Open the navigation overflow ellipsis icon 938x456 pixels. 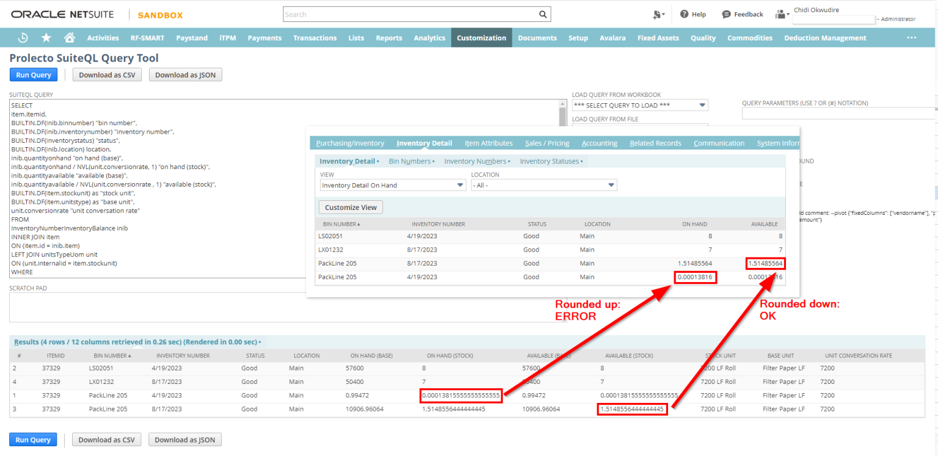[x=911, y=37]
